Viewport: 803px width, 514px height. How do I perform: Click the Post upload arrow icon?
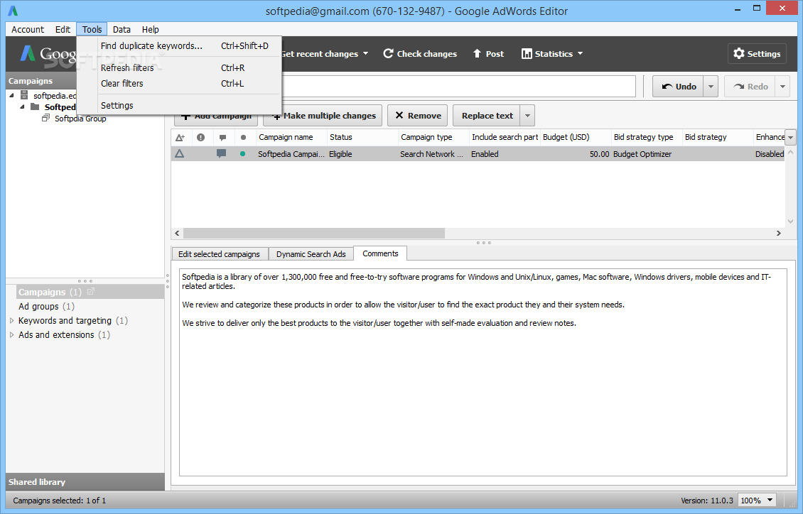coord(477,53)
